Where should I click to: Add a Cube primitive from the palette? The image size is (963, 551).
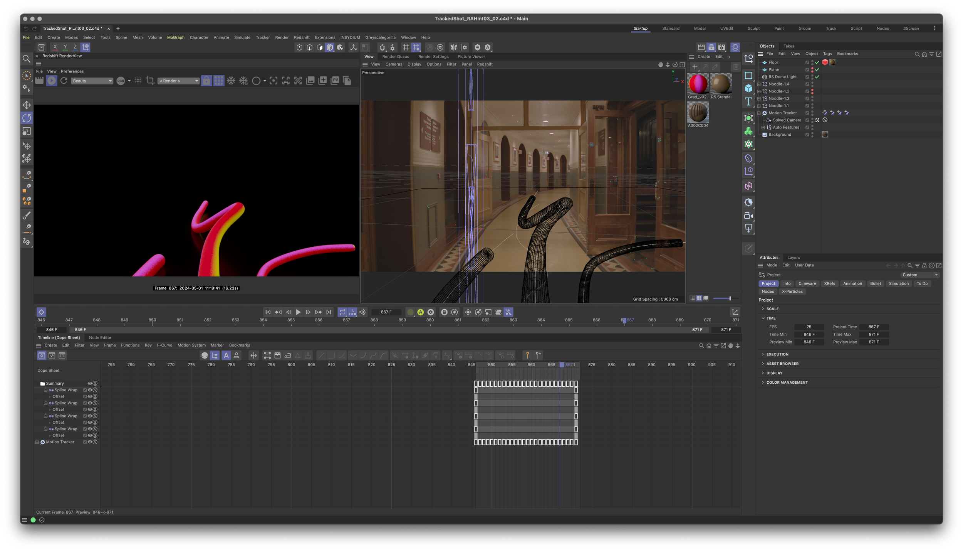pos(748,88)
